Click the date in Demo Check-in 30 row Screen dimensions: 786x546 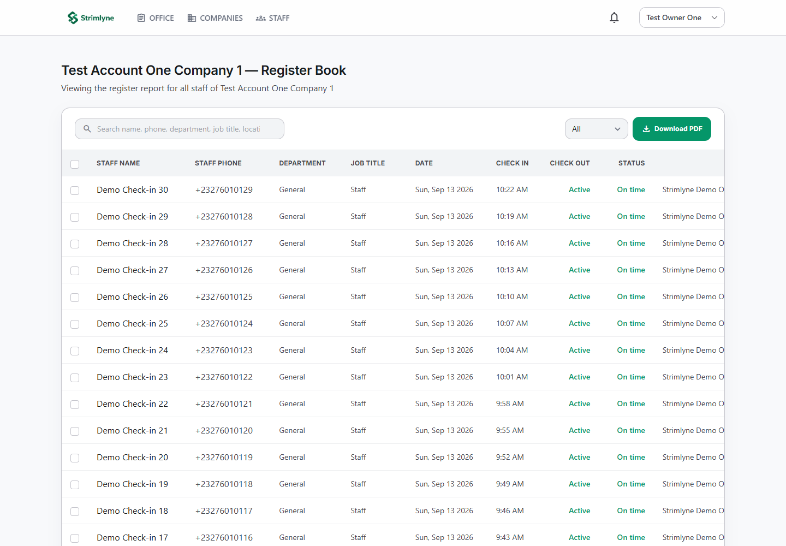[444, 190]
